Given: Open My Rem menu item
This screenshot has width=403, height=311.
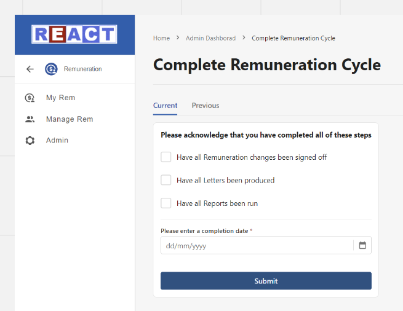Looking at the screenshot, I should (x=60, y=98).
